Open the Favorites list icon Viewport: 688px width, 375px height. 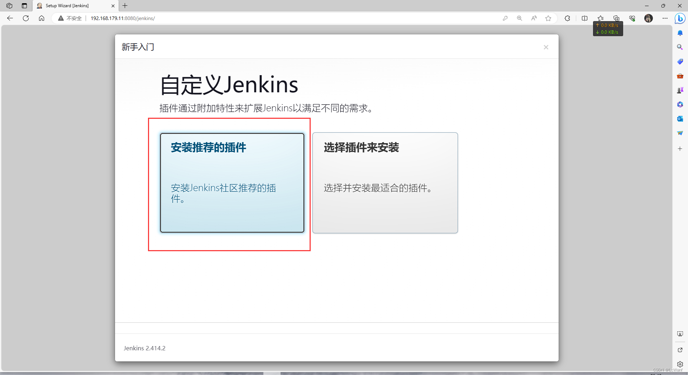(601, 18)
